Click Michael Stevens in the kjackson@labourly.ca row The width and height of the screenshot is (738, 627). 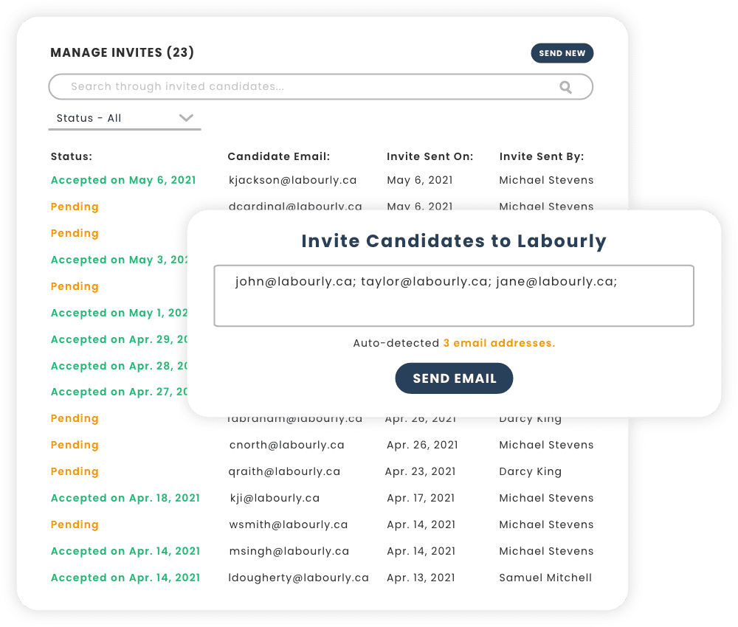point(546,180)
